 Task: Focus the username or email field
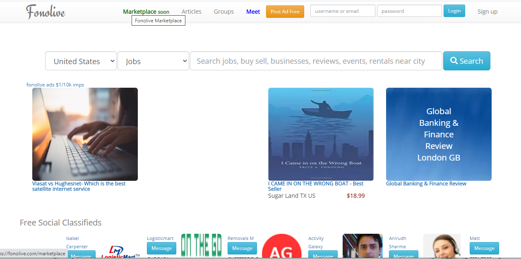click(x=343, y=11)
